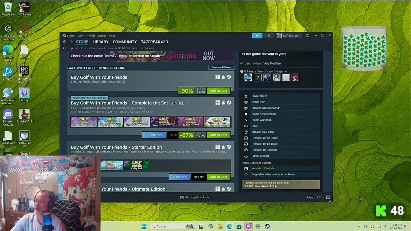Click the pink friend avatar

coord(295,77)
